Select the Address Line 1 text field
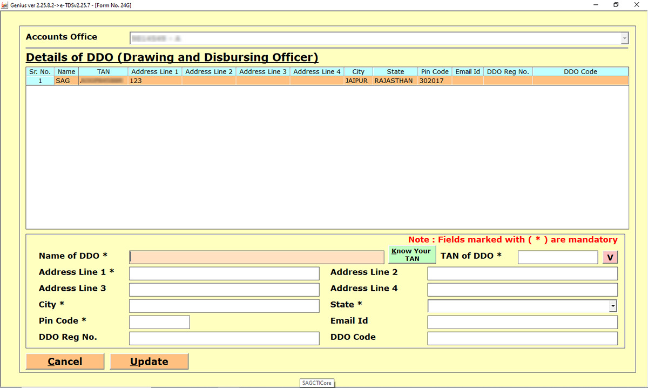This screenshot has width=648, height=388. [224, 273]
